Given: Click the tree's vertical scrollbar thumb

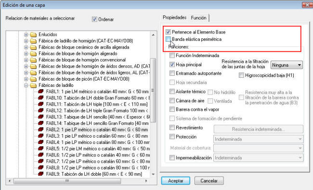Looking at the screenshot, I should 153,90.
